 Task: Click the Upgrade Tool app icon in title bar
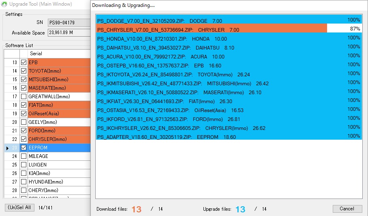(x=4, y=4)
